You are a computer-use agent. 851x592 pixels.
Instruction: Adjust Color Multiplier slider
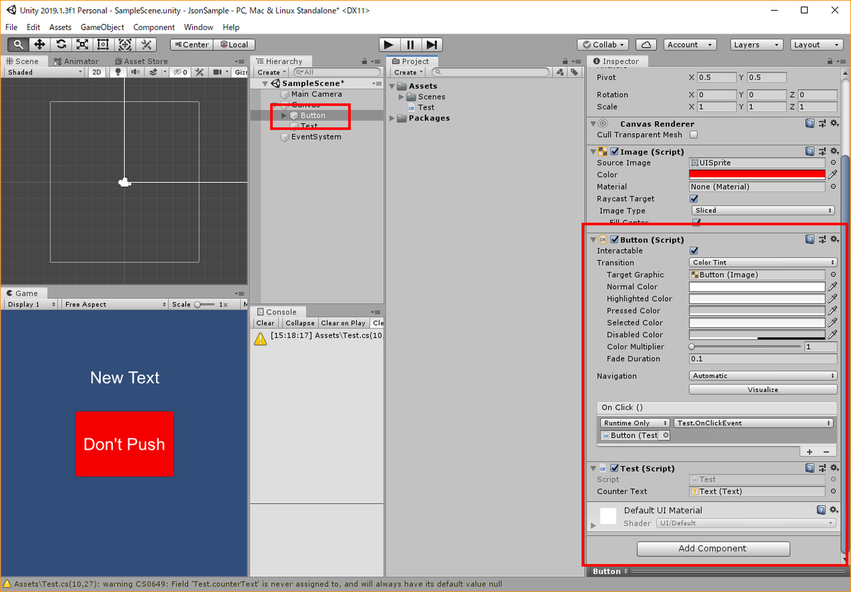click(745, 347)
